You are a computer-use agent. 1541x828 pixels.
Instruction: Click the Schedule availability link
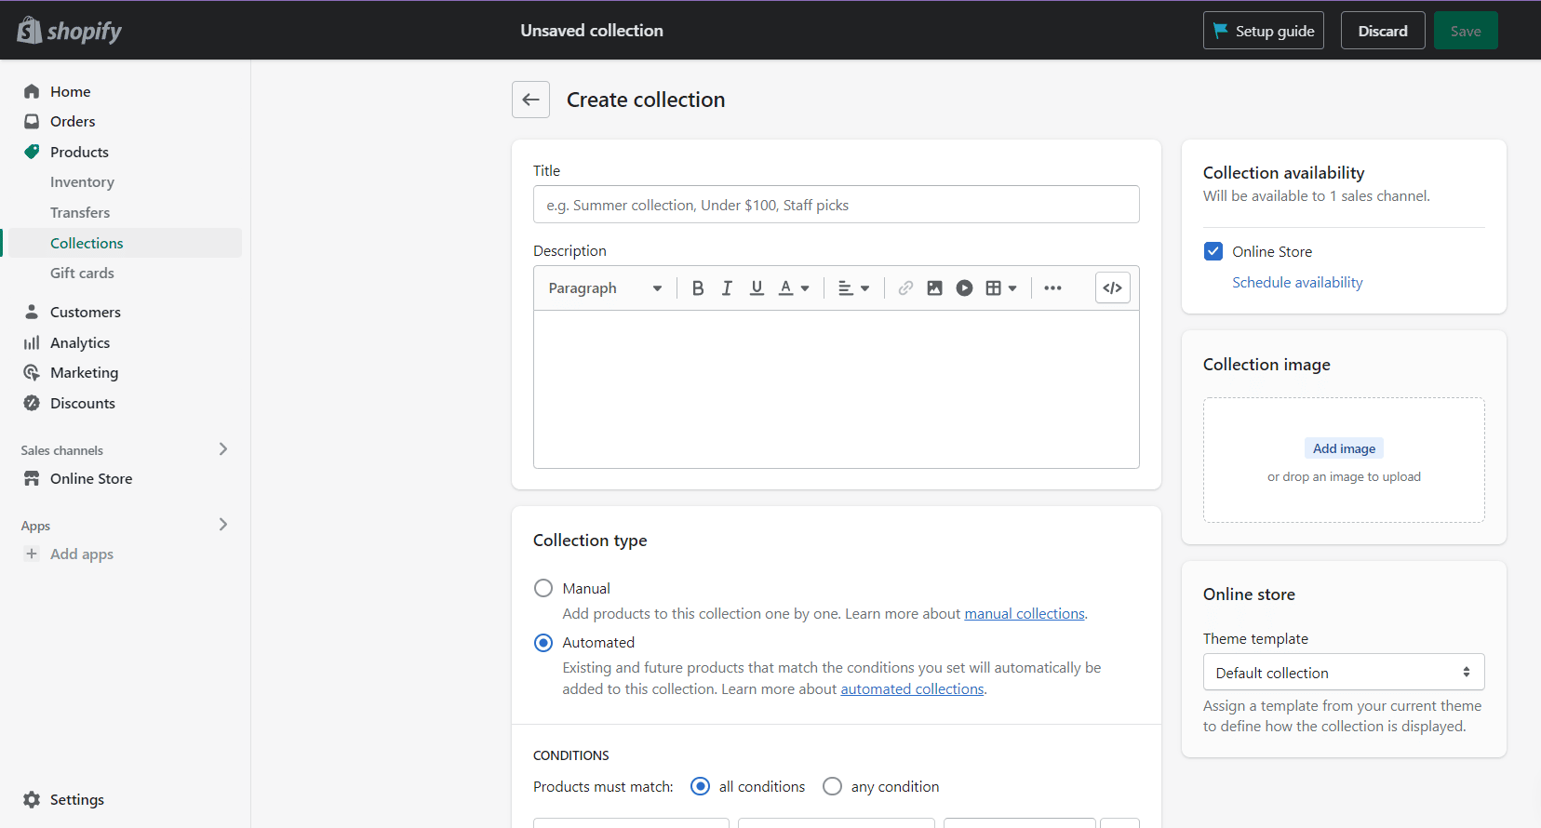1297,283
